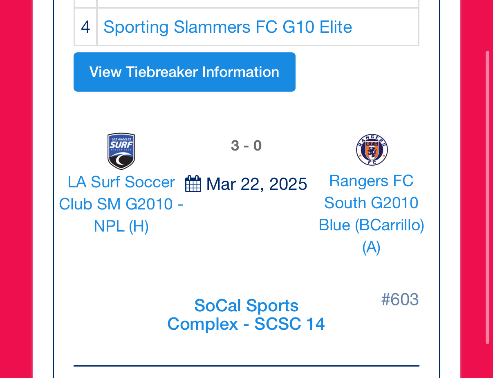The height and width of the screenshot is (378, 493).
Task: Open LA Surf Soccer Club SM G2010 link
Action: tap(121, 204)
